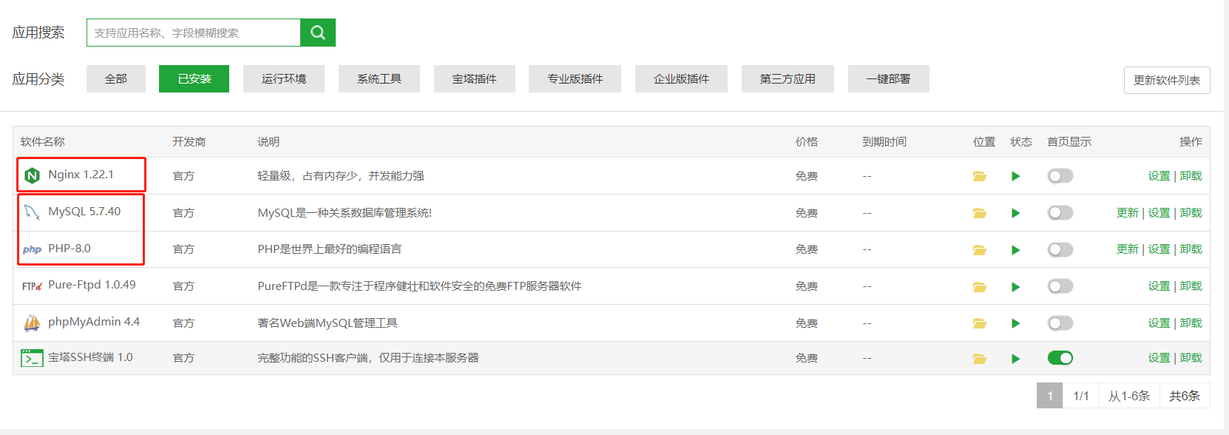The height and width of the screenshot is (435, 1229).
Task: Select the 运行环境 category tab
Action: (284, 78)
